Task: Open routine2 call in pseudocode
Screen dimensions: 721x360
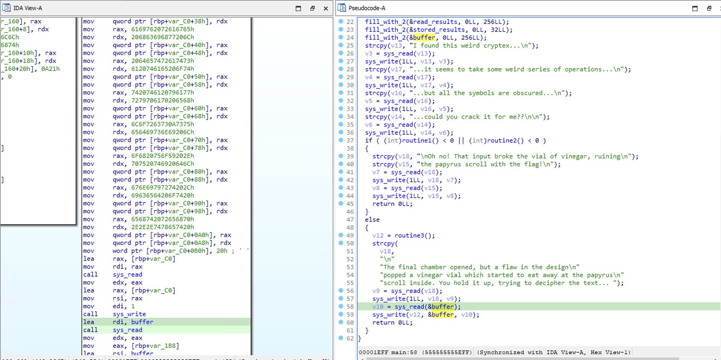Action: (x=501, y=140)
